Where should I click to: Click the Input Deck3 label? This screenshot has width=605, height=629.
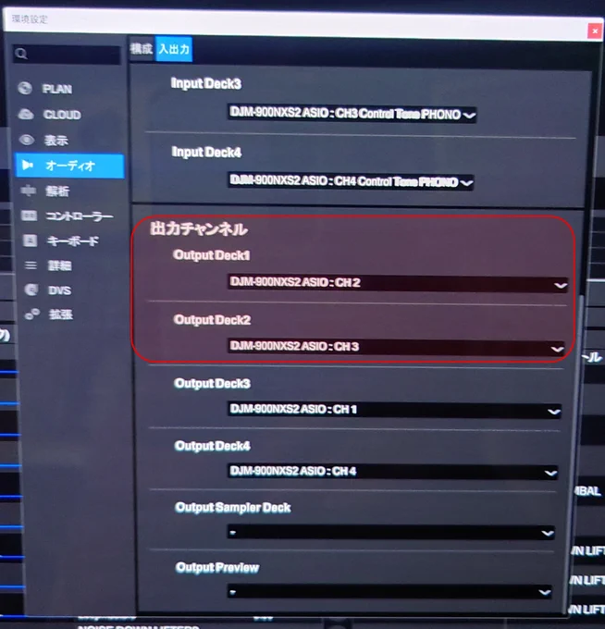pyautogui.click(x=206, y=83)
